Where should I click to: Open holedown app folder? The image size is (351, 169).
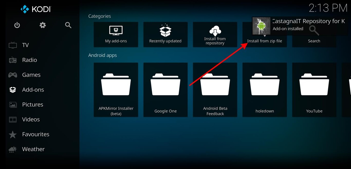tap(265, 90)
